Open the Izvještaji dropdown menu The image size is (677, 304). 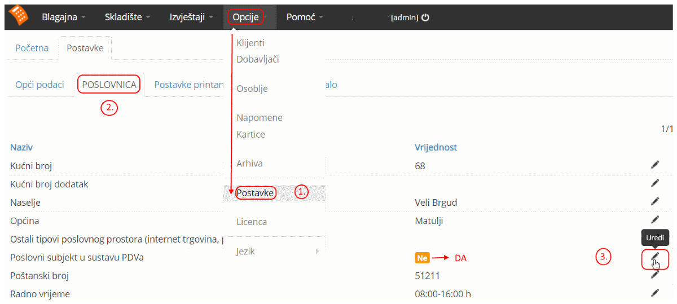pos(191,17)
